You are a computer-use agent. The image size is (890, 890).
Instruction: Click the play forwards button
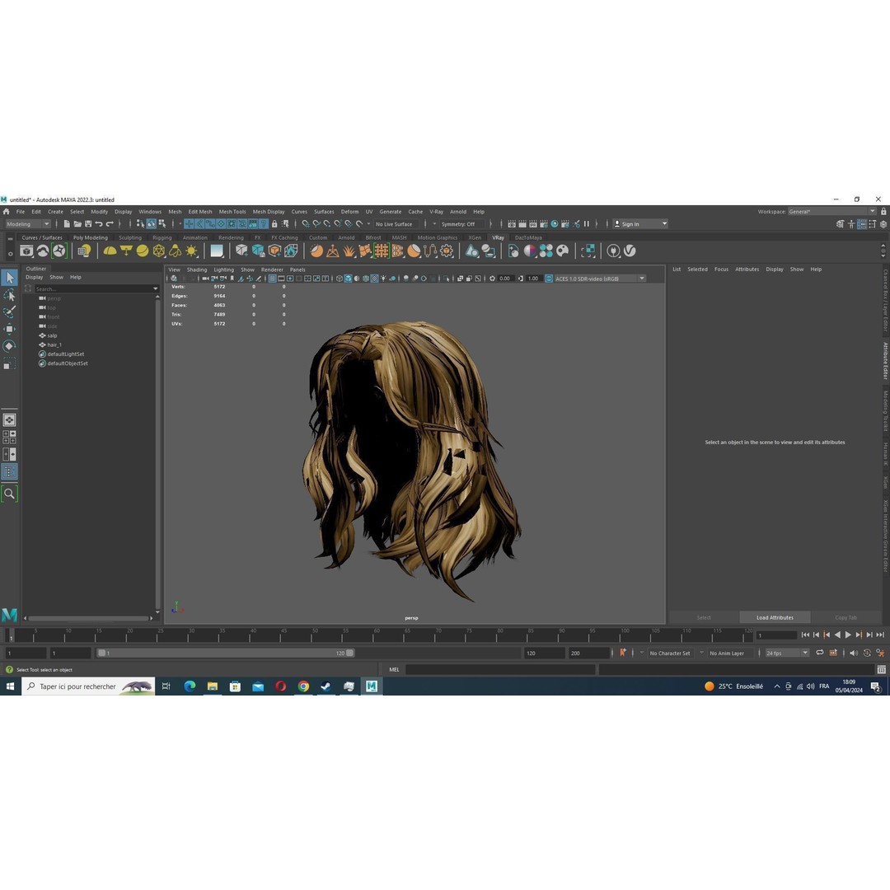pos(848,635)
